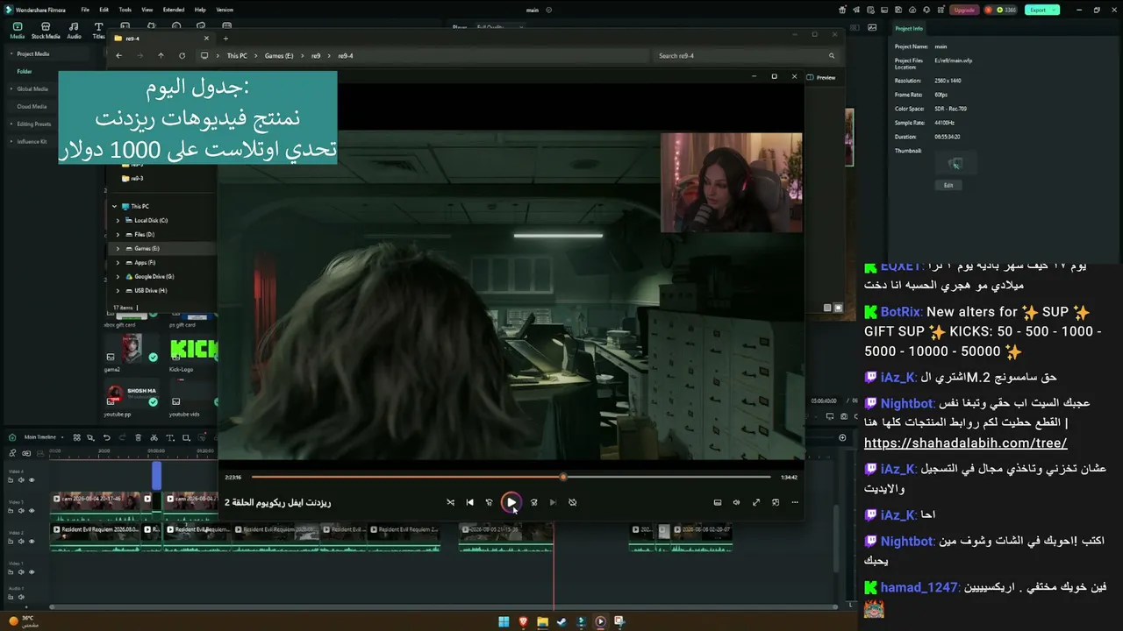
Task: Open the Extended menu
Action: click(x=174, y=10)
